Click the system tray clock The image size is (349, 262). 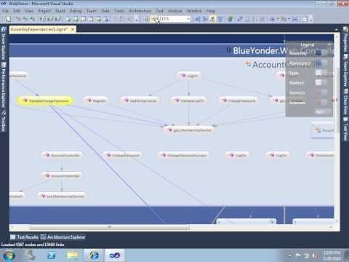[332, 255]
